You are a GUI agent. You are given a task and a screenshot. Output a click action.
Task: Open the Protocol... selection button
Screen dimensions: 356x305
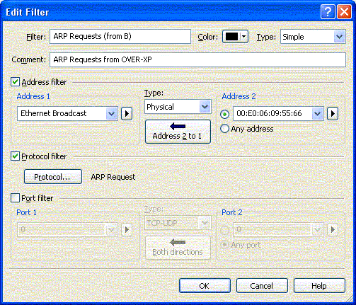53,177
